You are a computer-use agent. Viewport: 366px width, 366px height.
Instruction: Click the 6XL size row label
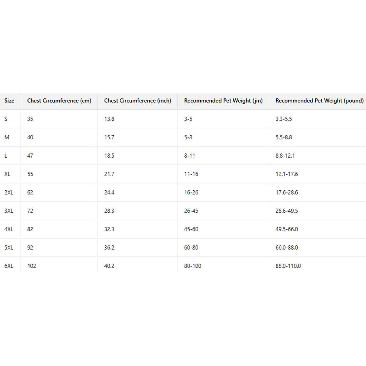(x=9, y=266)
